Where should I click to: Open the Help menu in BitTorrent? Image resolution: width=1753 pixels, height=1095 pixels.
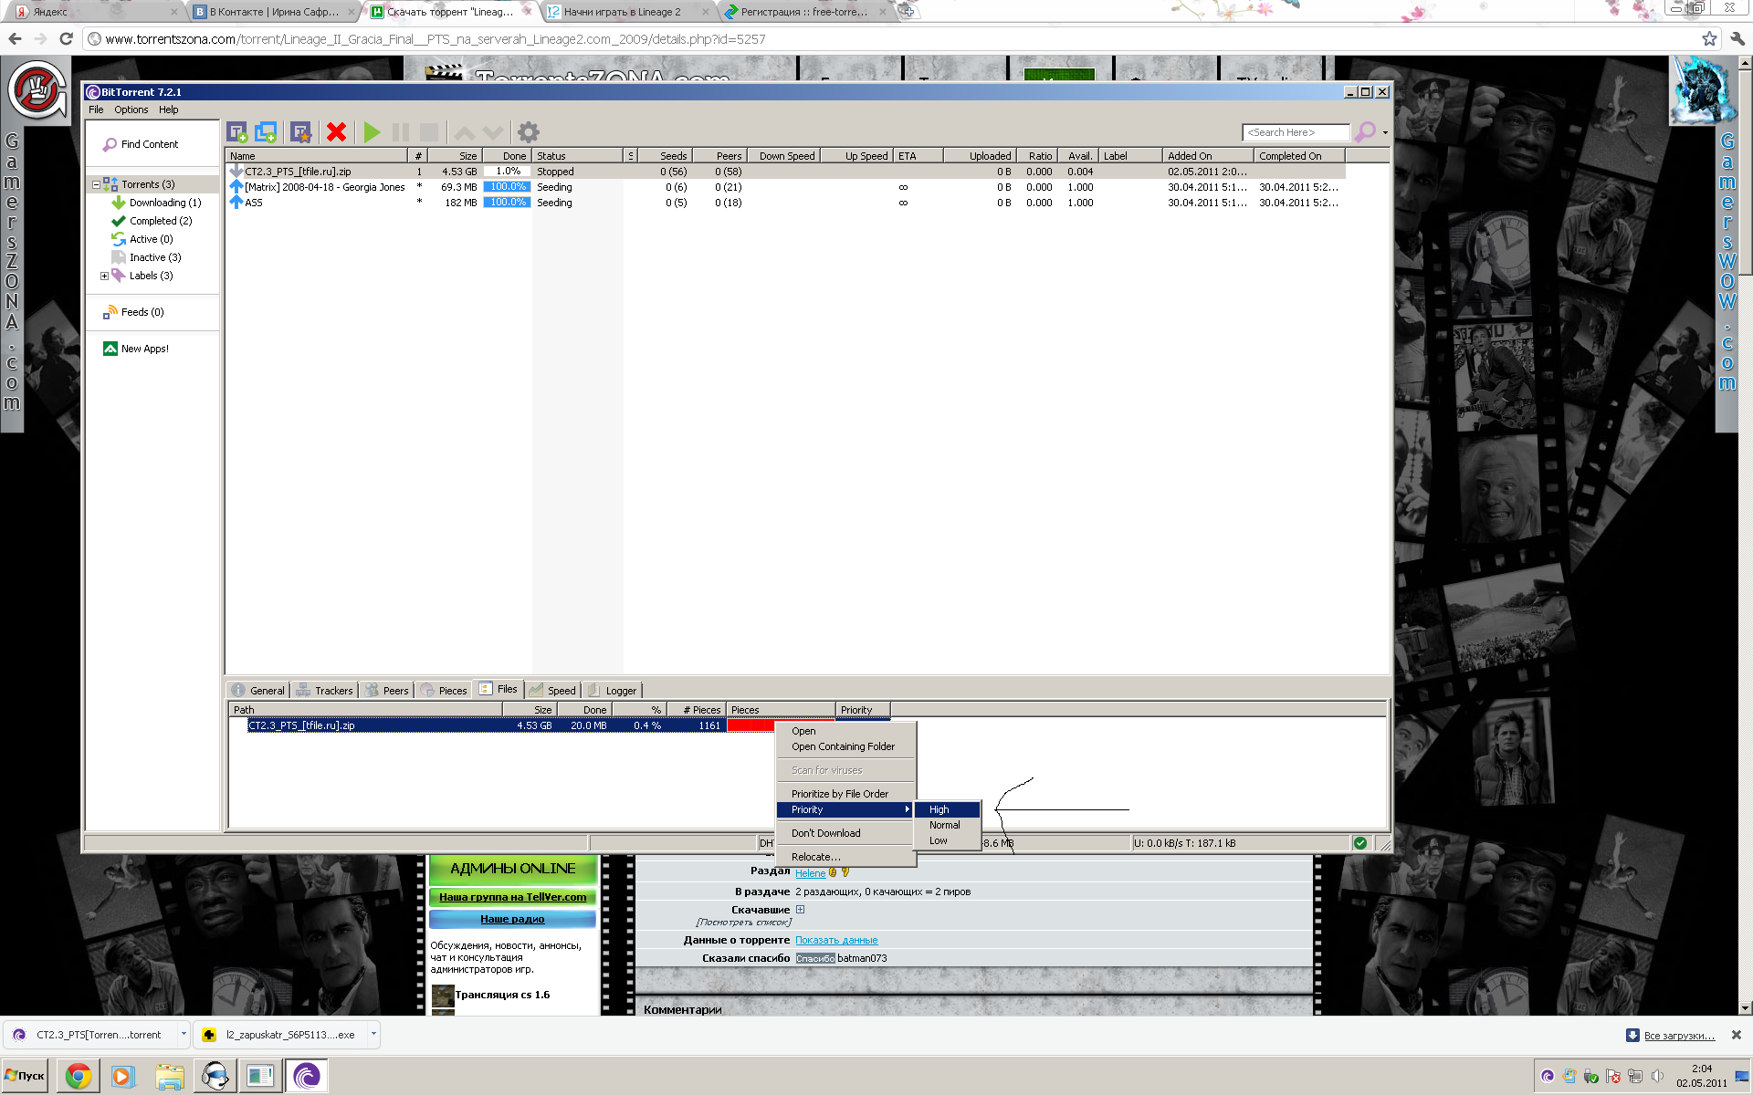(x=169, y=109)
